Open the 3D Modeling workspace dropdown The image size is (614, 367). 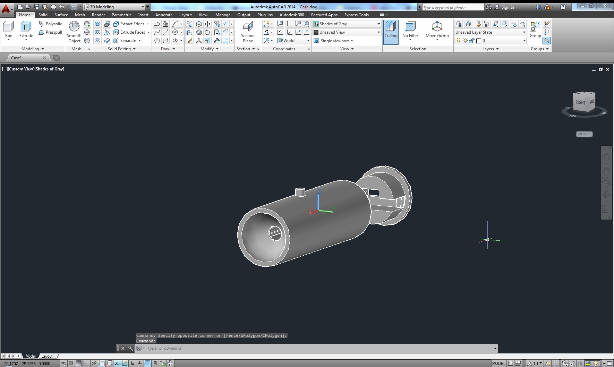[114, 7]
